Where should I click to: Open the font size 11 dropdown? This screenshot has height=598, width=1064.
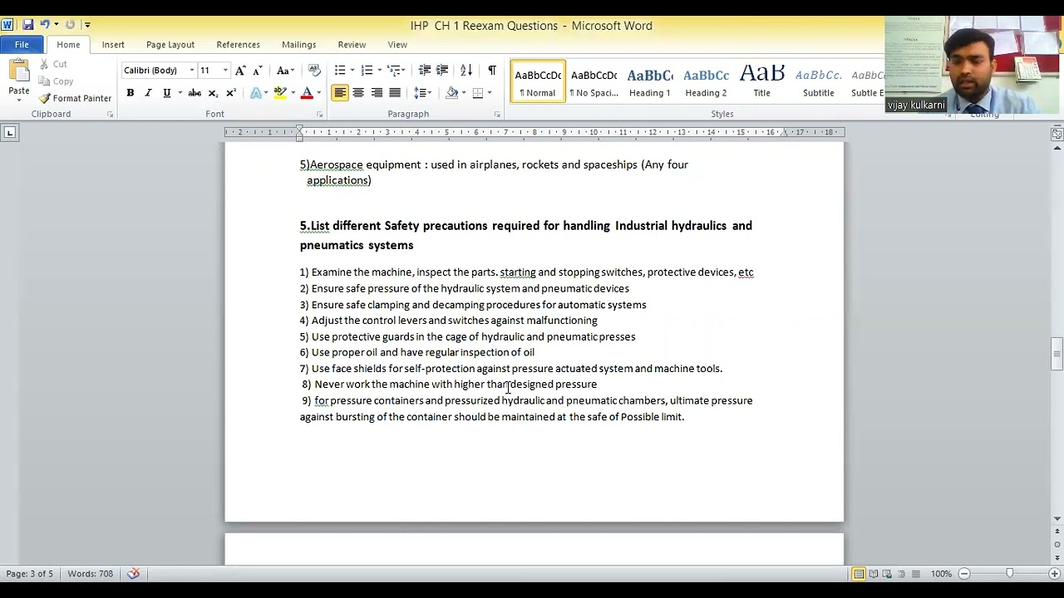click(225, 71)
